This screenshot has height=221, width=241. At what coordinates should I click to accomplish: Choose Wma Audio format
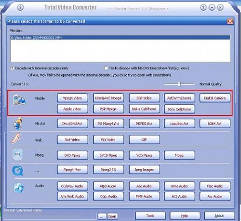click(179, 186)
